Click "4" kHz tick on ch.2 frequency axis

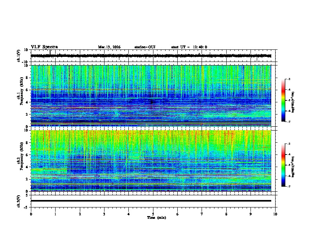27,167
